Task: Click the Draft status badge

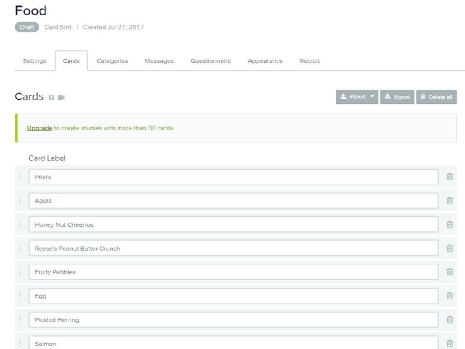Action: coord(27,27)
